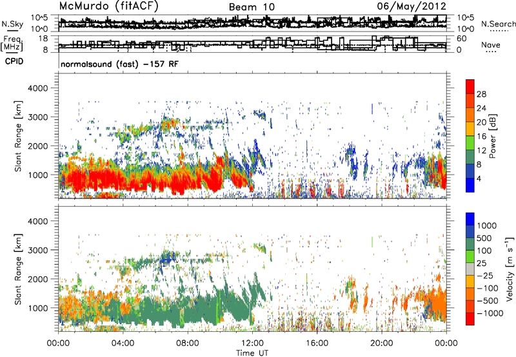The image size is (516, 357).
Task: Select the CPID row label
Action: click(x=14, y=61)
